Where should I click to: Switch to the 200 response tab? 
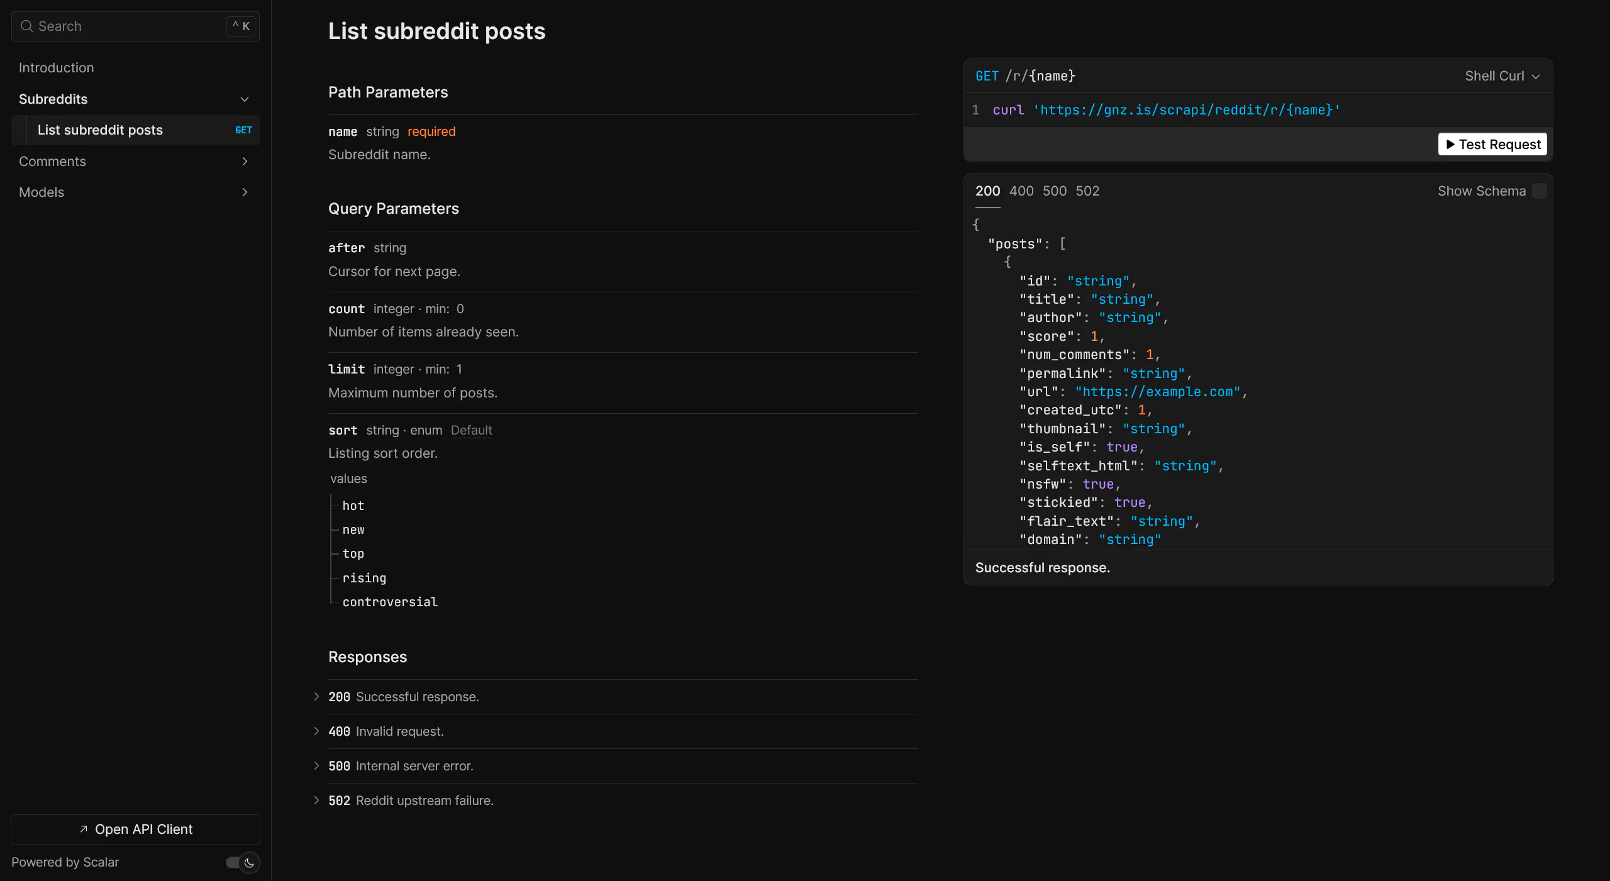[x=987, y=191]
